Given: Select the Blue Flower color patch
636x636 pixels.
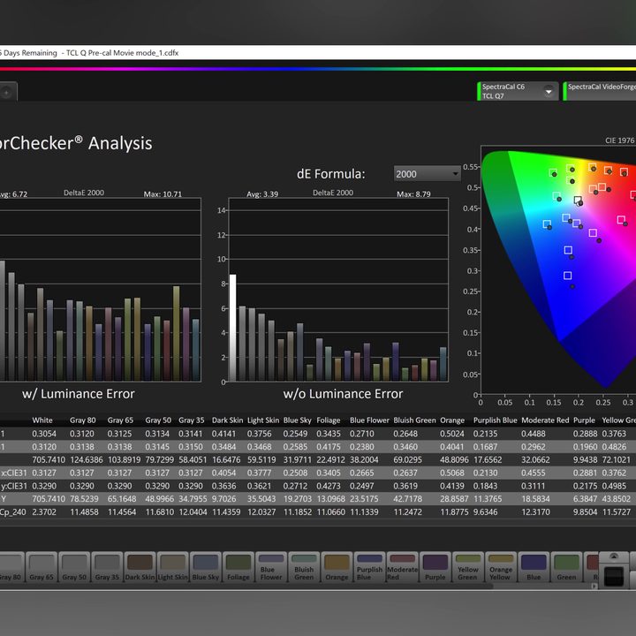Looking at the screenshot, I should 271,566.
